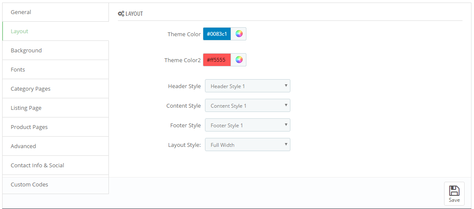This screenshot has height=209, width=474.
Task: Switch to the Advanced tab
Action: tap(56, 146)
